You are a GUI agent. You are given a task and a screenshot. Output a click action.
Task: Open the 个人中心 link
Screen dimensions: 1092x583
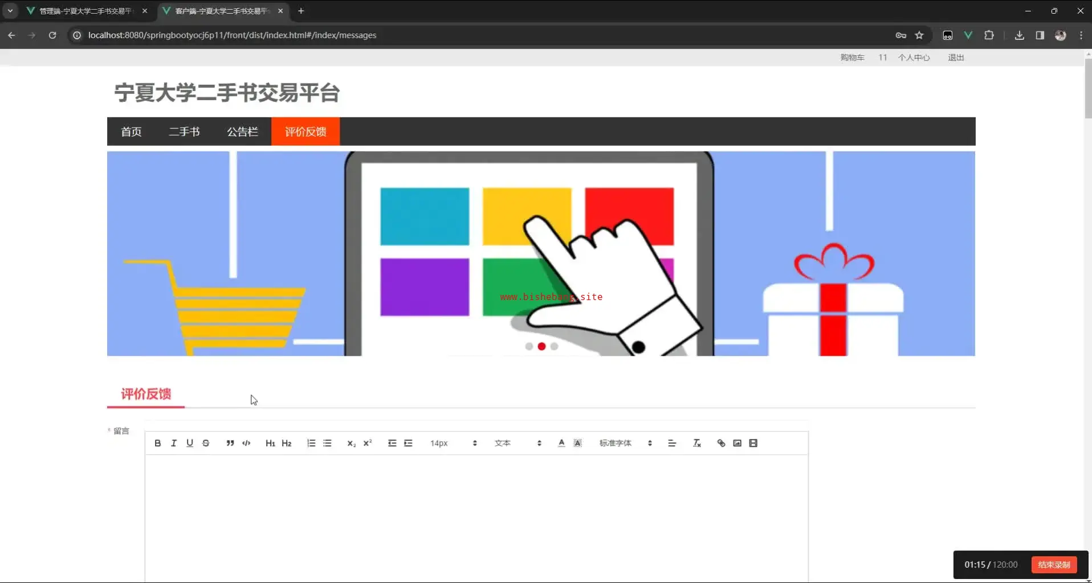tap(914, 58)
